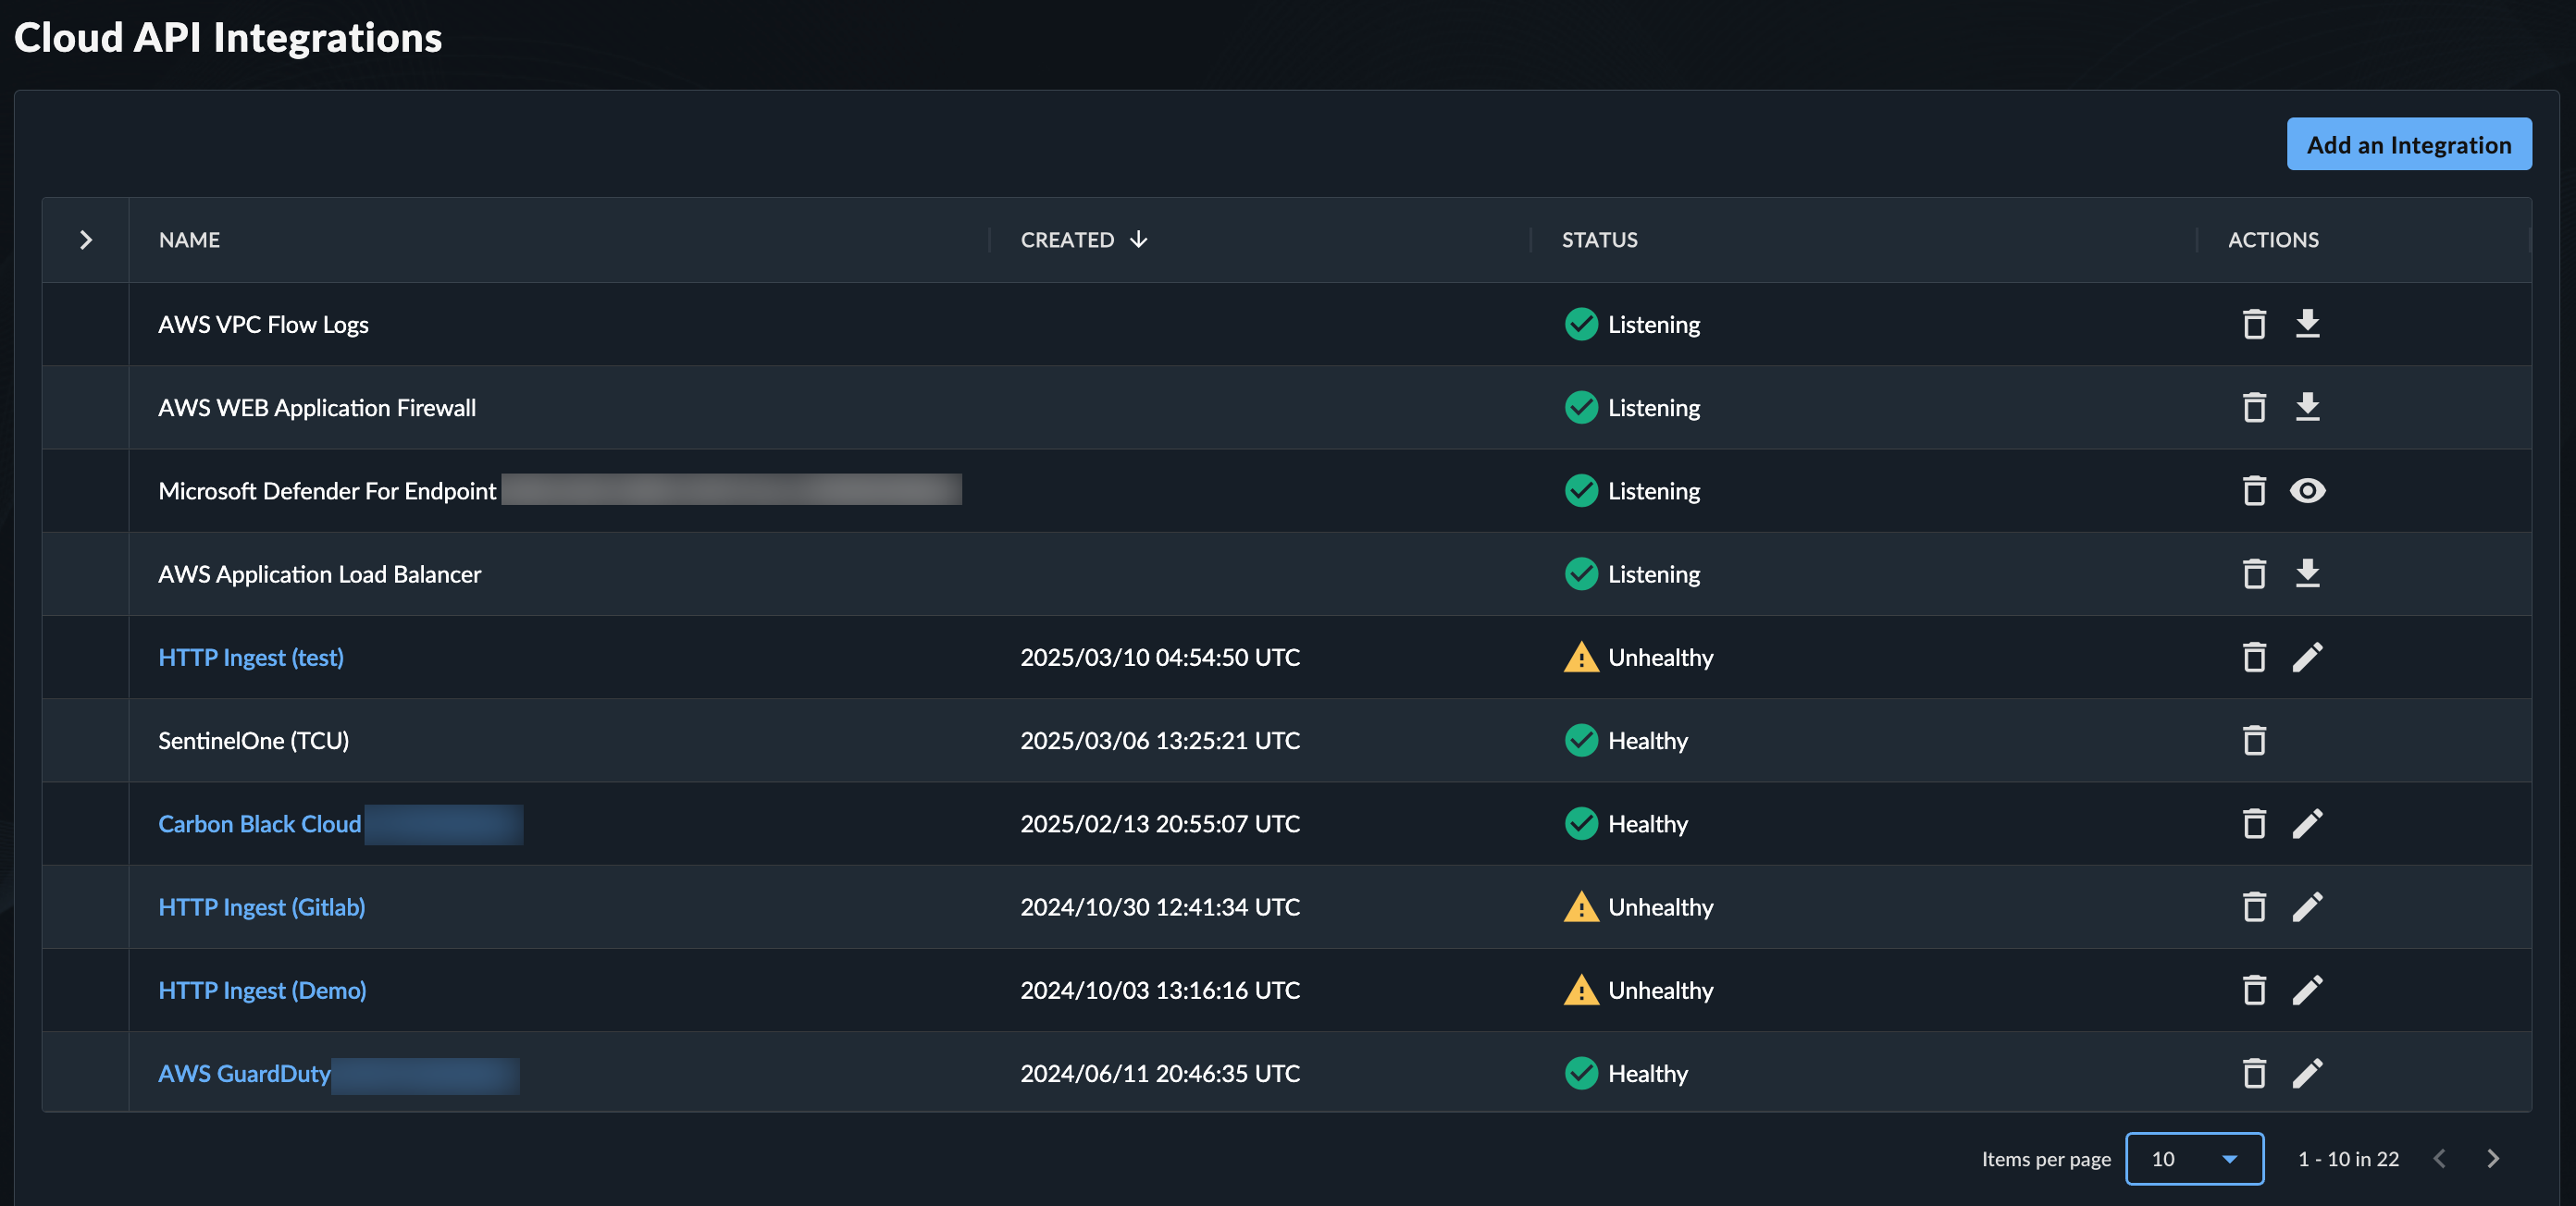Click created date 2024/06/11 20:46:35 UTC

click(1160, 1073)
